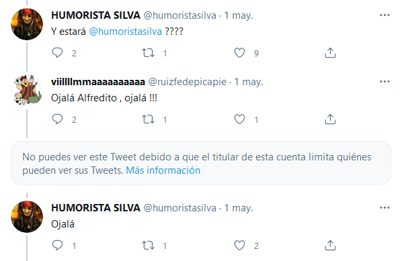This screenshot has height=261, width=402.
Task: Open more options on last HUMORISTA SILVA tweet
Action: pyautogui.click(x=385, y=207)
